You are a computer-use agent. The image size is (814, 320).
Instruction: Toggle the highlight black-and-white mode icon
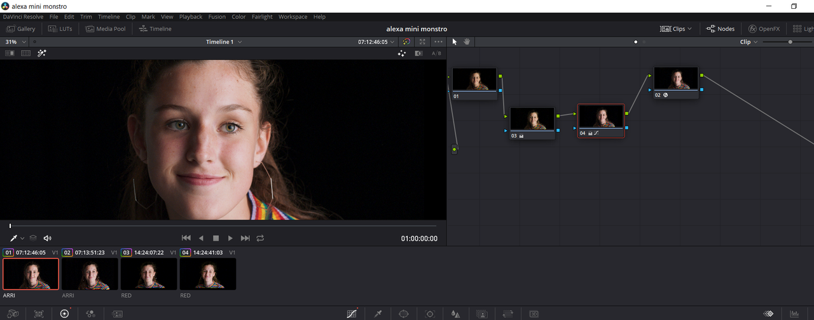[x=418, y=53]
